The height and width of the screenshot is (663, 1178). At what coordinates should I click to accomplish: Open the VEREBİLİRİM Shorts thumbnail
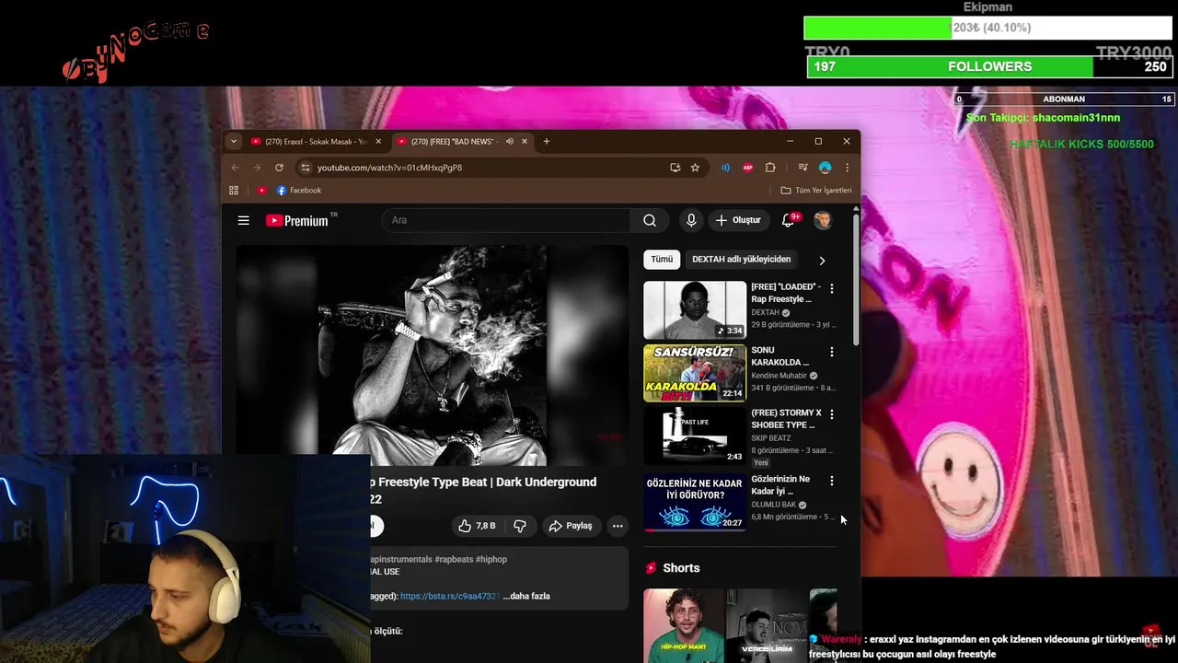tap(766, 625)
